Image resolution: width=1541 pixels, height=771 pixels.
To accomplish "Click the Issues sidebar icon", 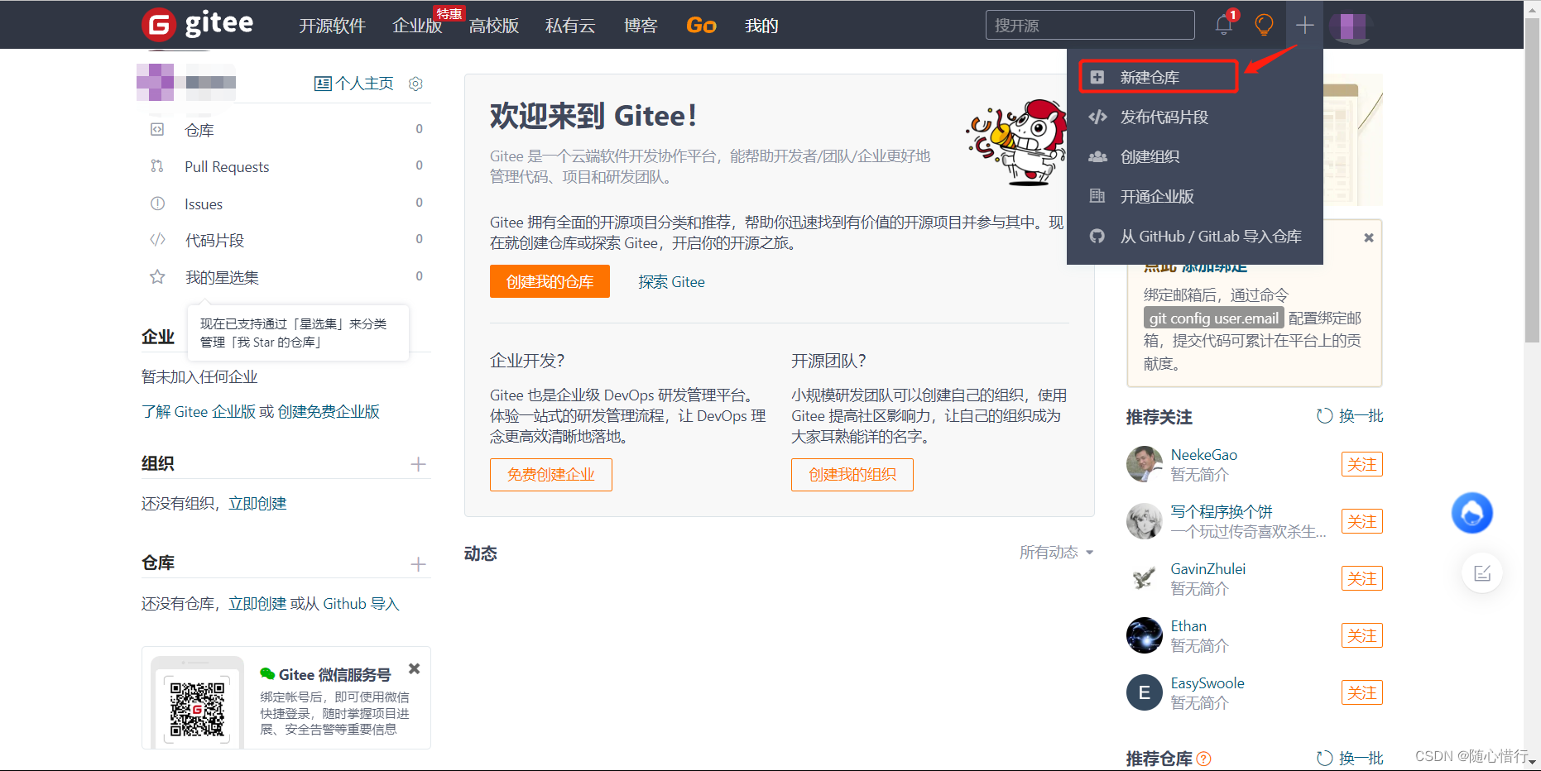I will point(157,204).
